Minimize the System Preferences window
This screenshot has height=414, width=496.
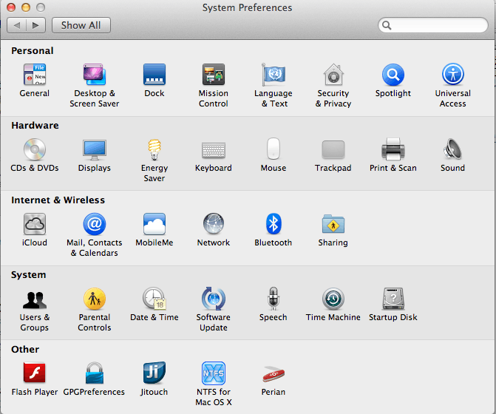pyautogui.click(x=26, y=7)
